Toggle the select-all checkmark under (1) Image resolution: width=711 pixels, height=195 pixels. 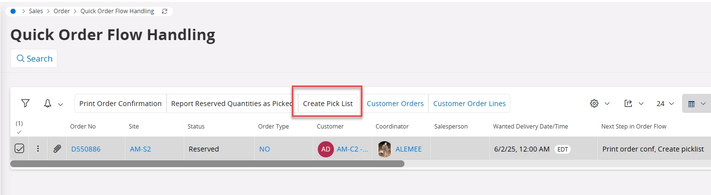click(19, 132)
